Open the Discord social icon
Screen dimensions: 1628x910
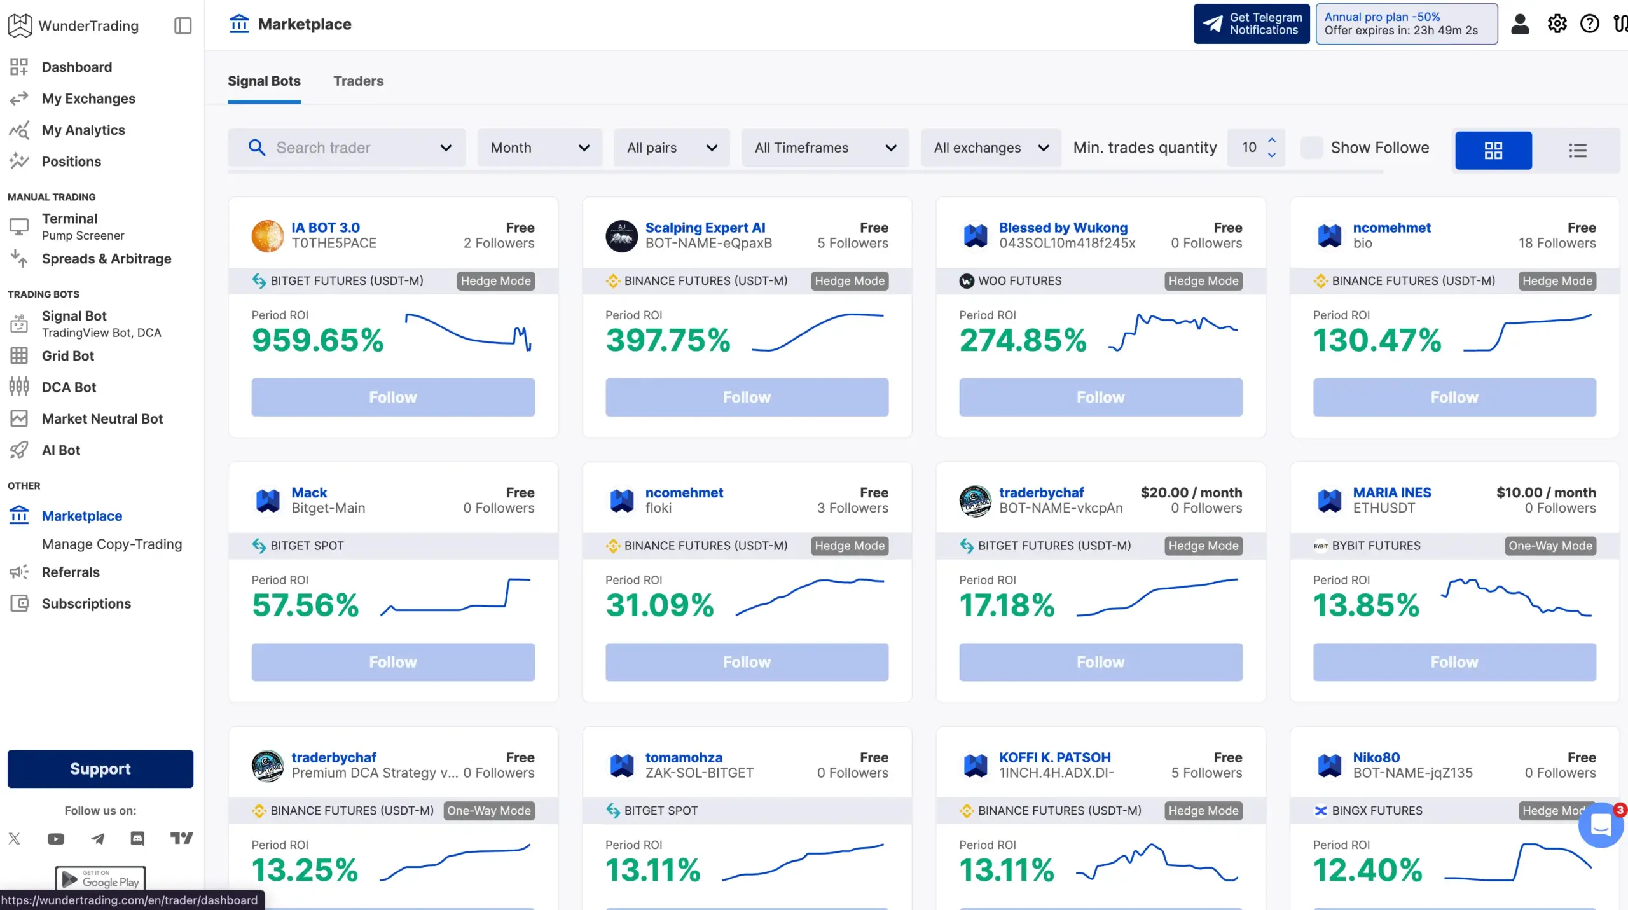coord(137,838)
